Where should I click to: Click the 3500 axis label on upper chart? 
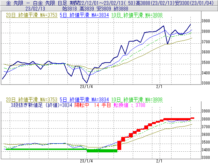coord(206,63)
